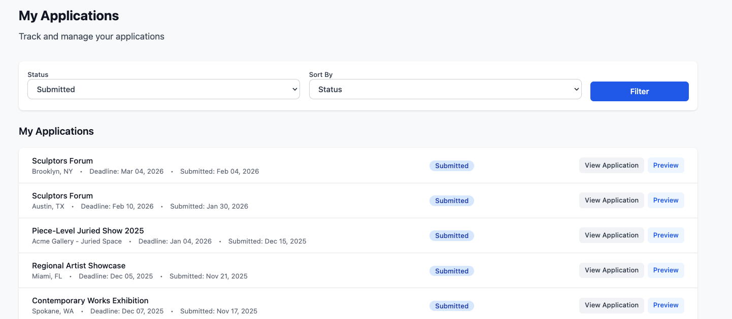The height and width of the screenshot is (319, 732).
Task: Preview the Brooklyn Sculptors Forum application
Action: click(x=666, y=165)
